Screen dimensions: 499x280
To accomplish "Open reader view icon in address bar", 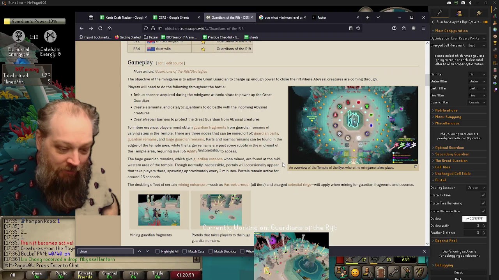I will (351, 28).
